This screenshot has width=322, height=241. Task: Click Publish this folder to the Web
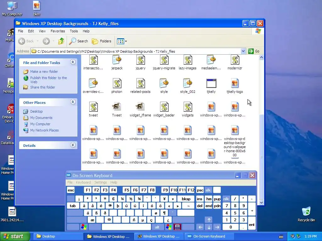click(x=48, y=80)
